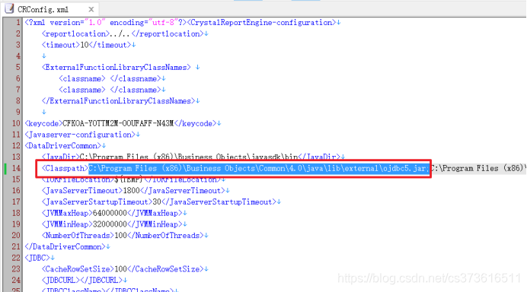Click the xml version declaration text
The image size is (527, 292).
[x=106, y=23]
